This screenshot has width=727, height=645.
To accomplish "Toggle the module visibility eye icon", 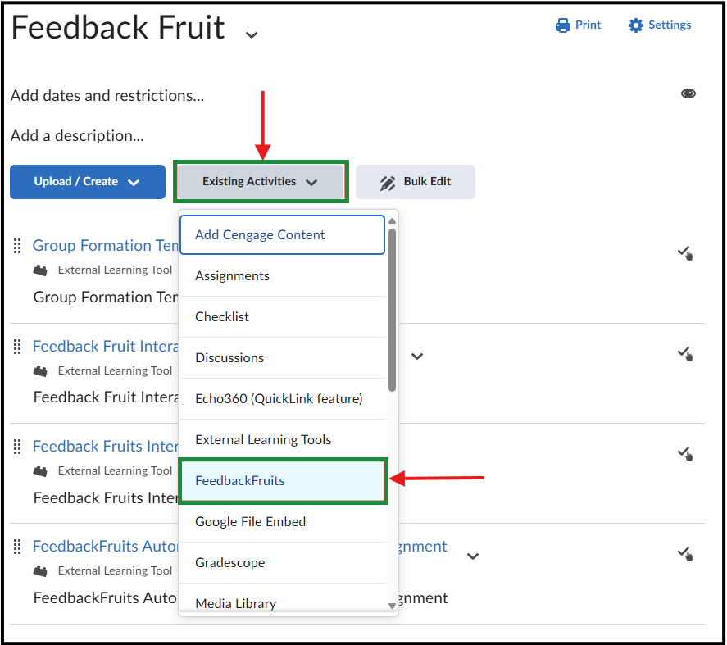I will click(x=688, y=93).
